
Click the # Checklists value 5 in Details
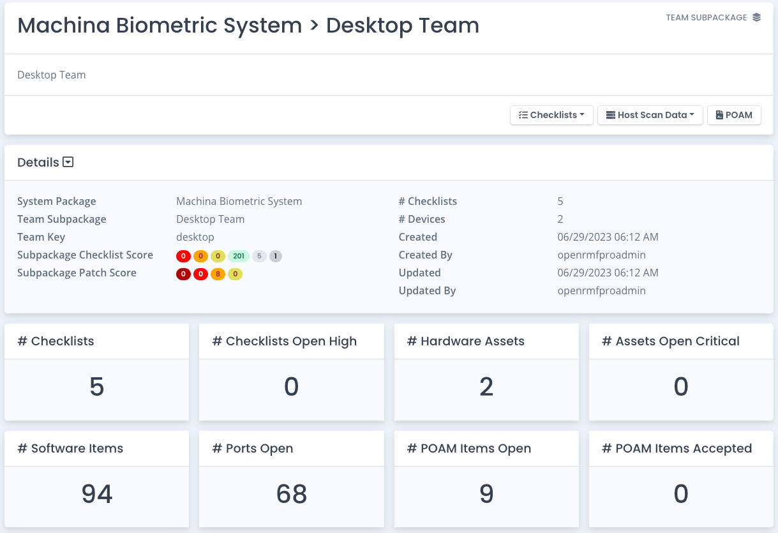pos(560,201)
